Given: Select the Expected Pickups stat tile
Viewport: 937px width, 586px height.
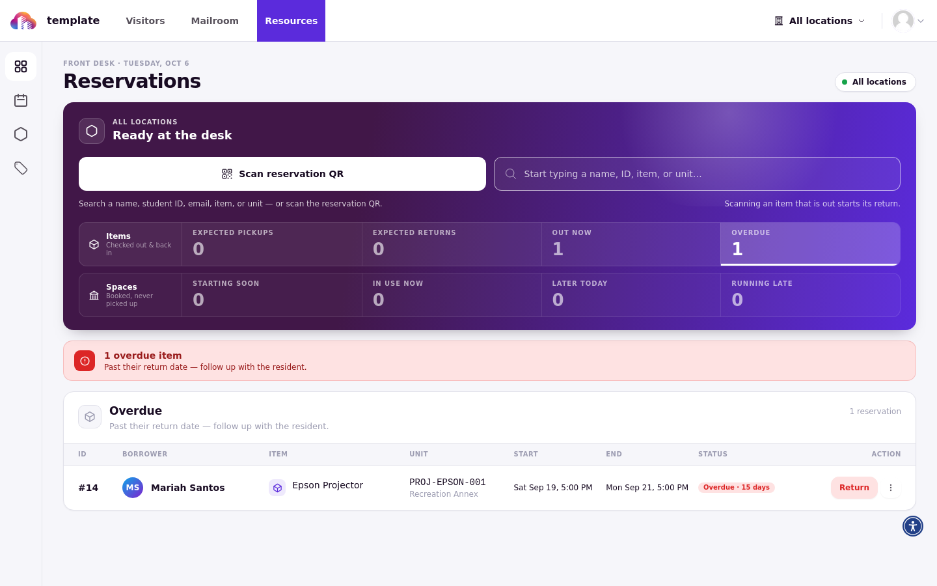Looking at the screenshot, I should pyautogui.click(x=272, y=244).
